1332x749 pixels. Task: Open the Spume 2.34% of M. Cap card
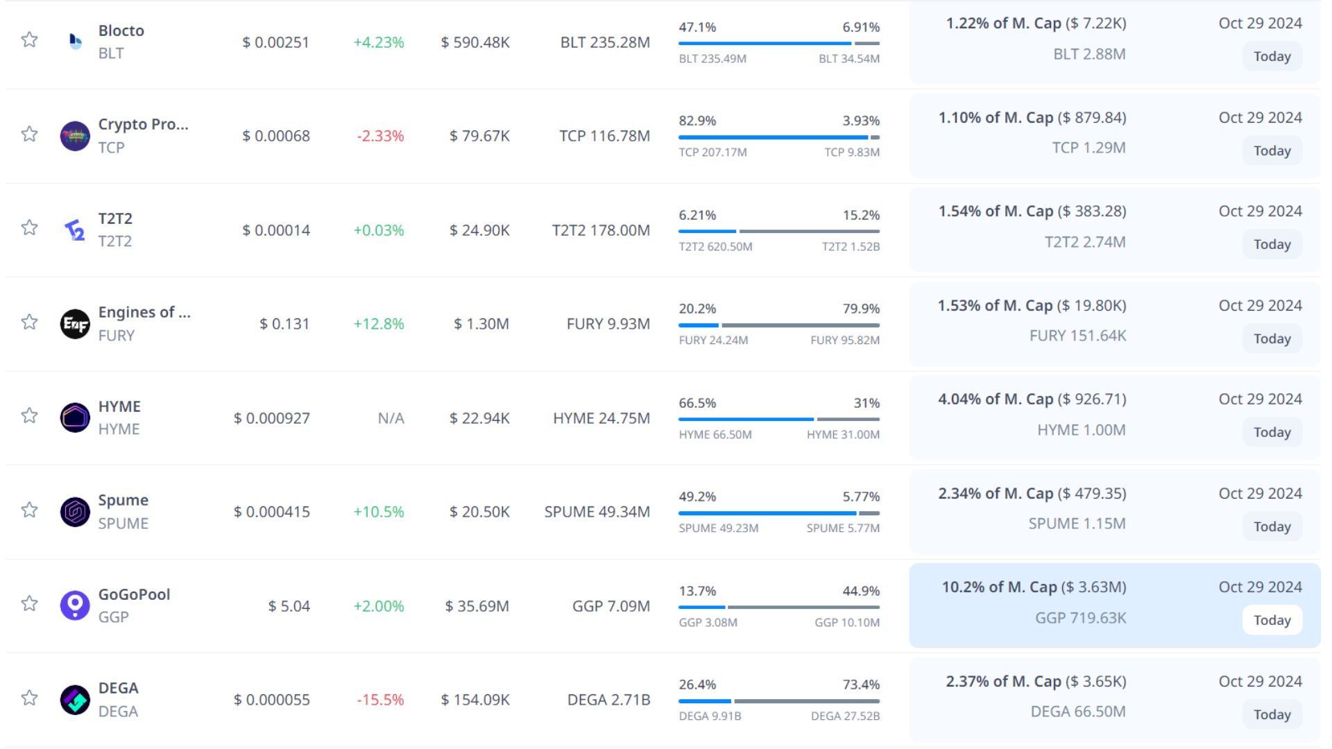(1114, 511)
